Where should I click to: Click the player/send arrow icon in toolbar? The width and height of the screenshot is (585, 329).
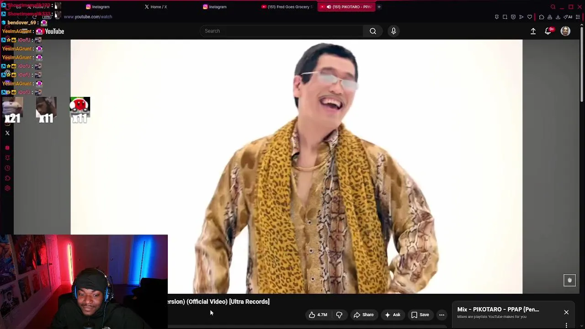pyautogui.click(x=521, y=17)
